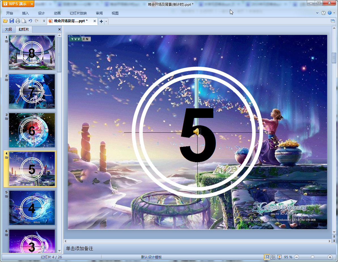Switch to Slide Sorter view in status bar
Viewport: 338px width, 262px height.
tap(273, 257)
